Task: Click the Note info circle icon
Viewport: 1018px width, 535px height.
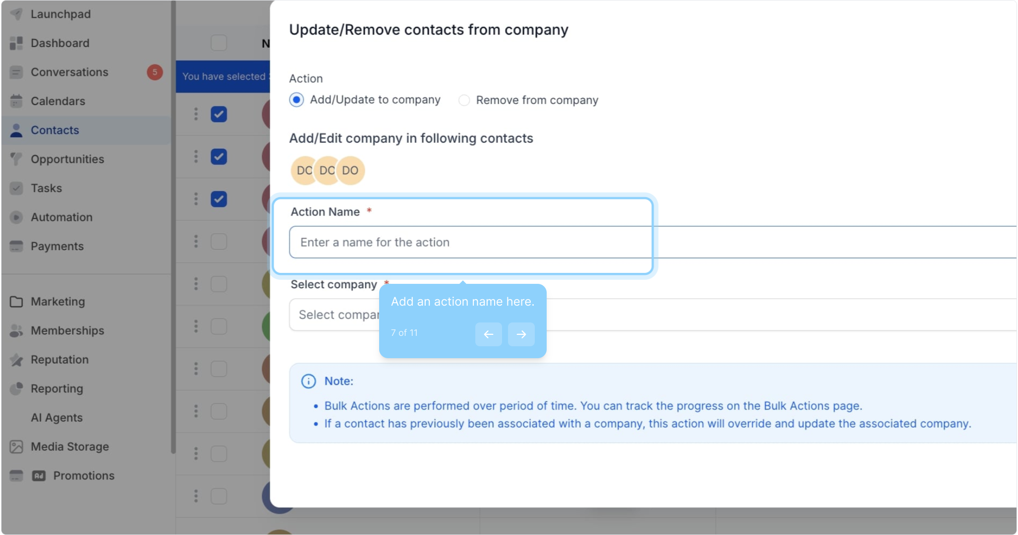Action: pyautogui.click(x=308, y=381)
